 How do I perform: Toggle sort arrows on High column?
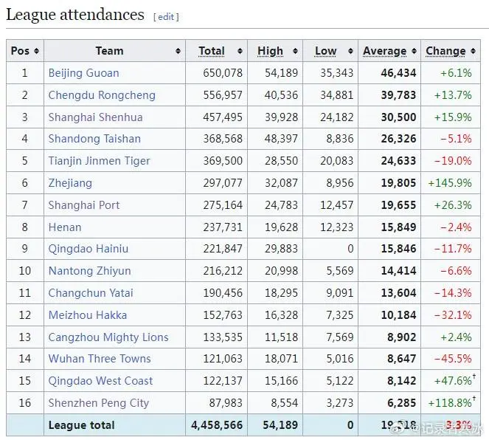pyautogui.click(x=295, y=51)
